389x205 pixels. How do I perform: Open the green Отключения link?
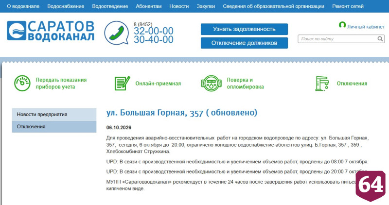click(x=352, y=84)
